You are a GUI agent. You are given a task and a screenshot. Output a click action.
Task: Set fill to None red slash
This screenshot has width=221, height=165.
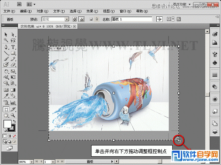coord(14,136)
